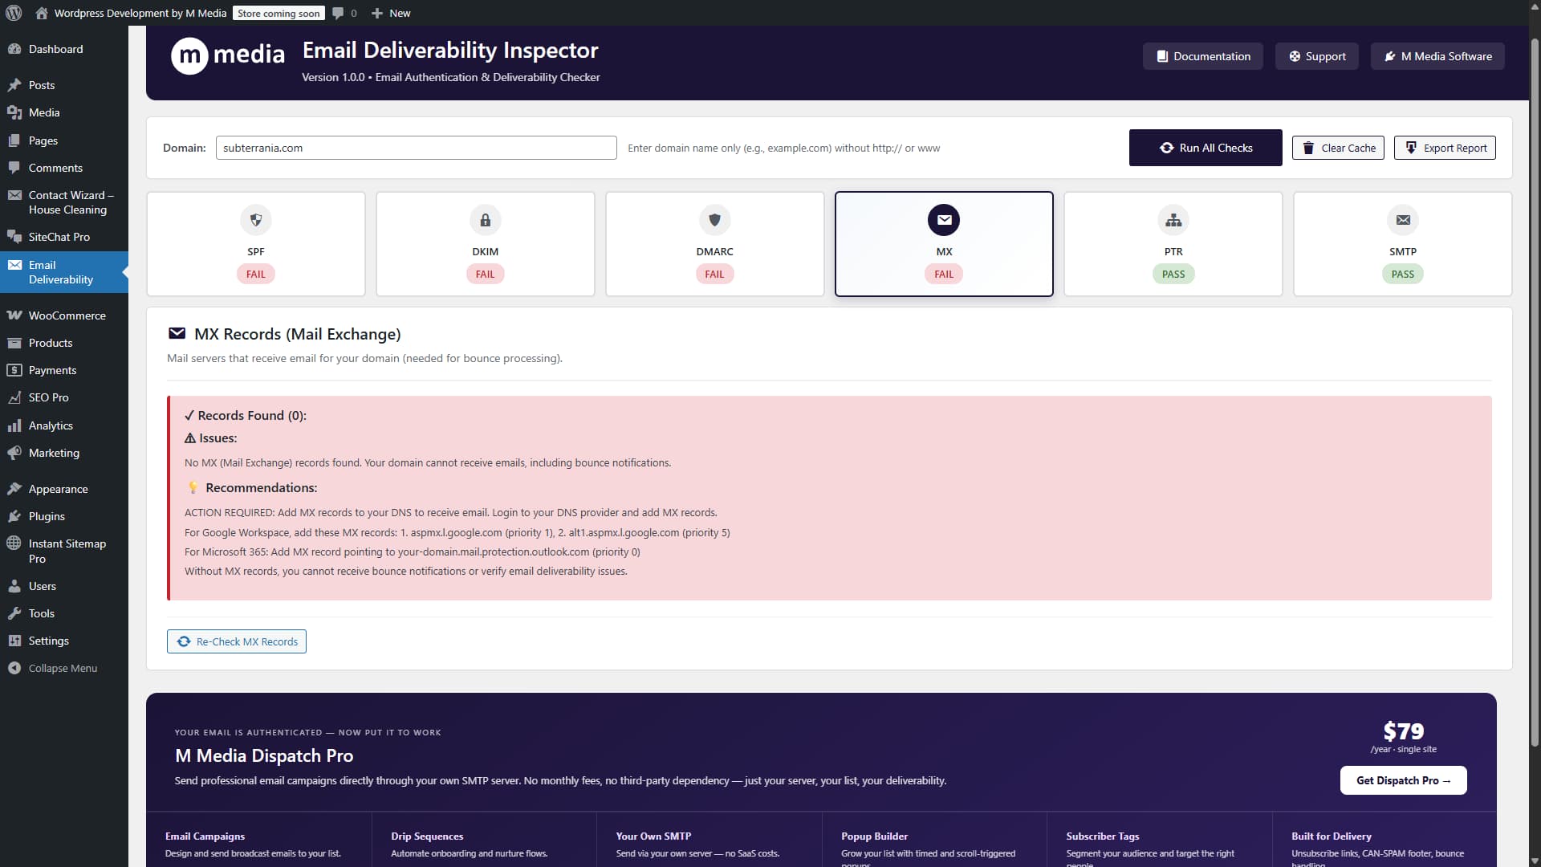Select the SPF shield status icon

tap(255, 220)
